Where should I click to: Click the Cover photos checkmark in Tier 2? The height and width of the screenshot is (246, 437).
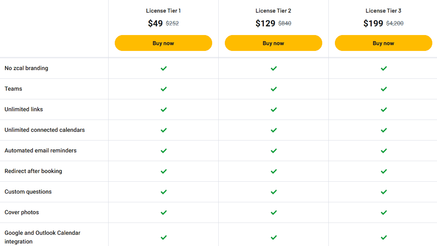[273, 212]
